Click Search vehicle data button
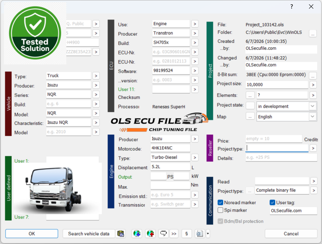322x244 pixels. [x=88, y=234]
